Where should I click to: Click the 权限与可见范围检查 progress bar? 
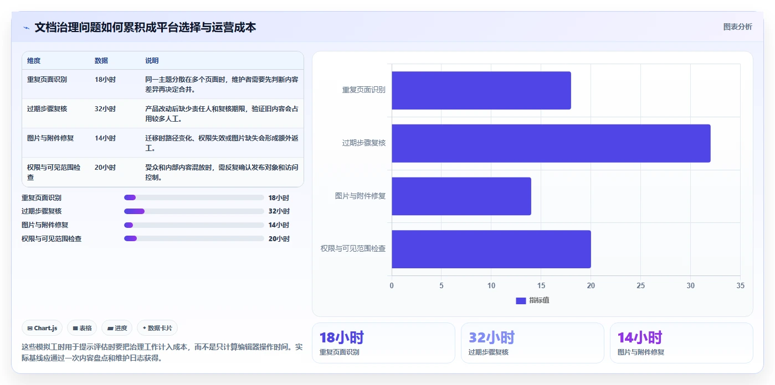point(194,238)
